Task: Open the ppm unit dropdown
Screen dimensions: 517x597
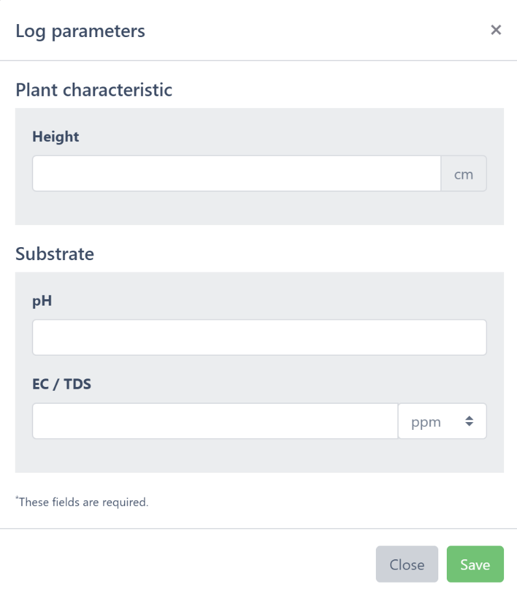Action: click(x=442, y=421)
